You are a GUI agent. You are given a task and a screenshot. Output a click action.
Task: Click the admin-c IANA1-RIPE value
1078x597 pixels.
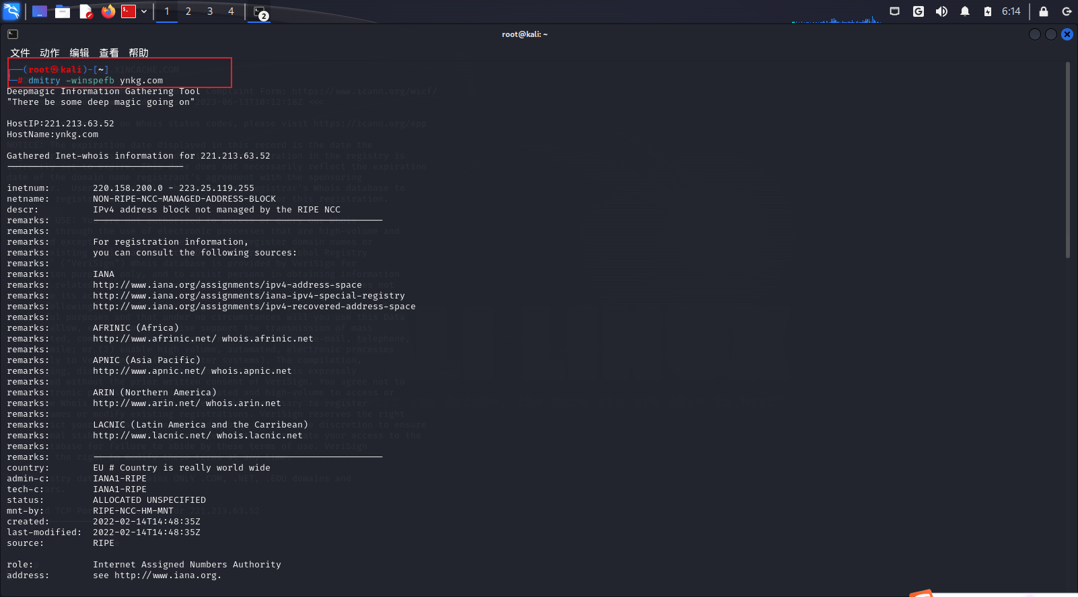120,479
